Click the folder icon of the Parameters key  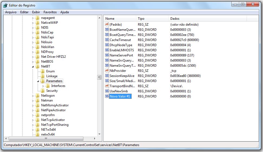click(43, 81)
